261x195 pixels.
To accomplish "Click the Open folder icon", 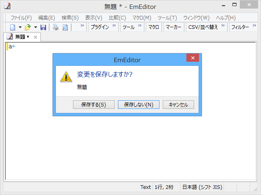I will [28, 27].
